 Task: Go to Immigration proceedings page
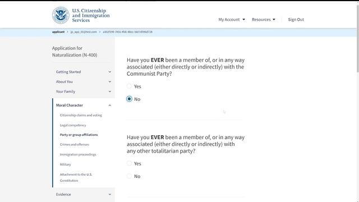[78, 155]
